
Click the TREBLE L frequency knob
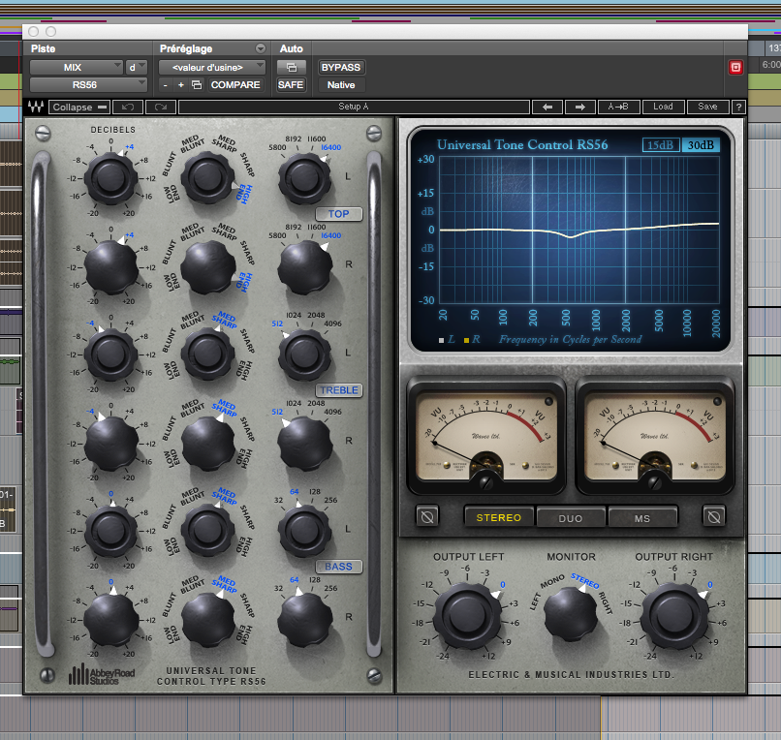304,355
